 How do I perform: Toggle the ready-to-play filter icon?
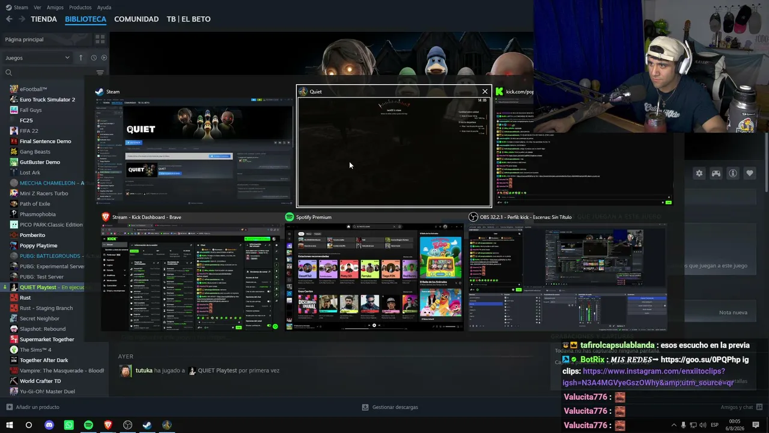pos(104,58)
